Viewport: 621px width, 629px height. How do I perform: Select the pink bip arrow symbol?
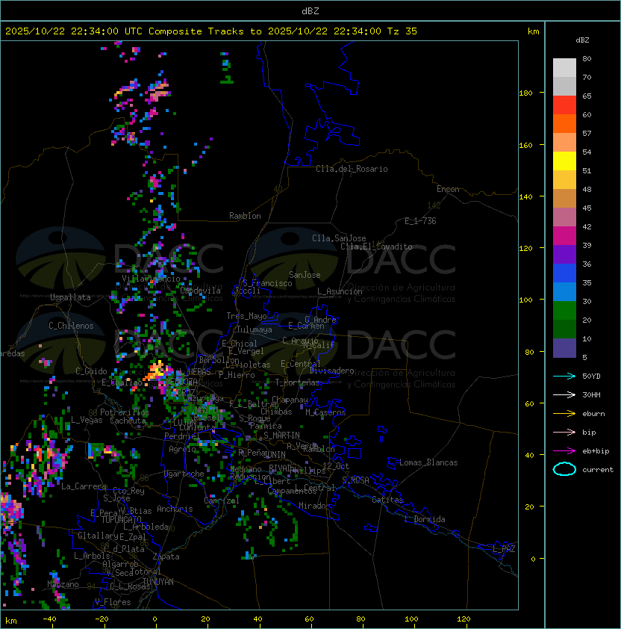click(564, 432)
